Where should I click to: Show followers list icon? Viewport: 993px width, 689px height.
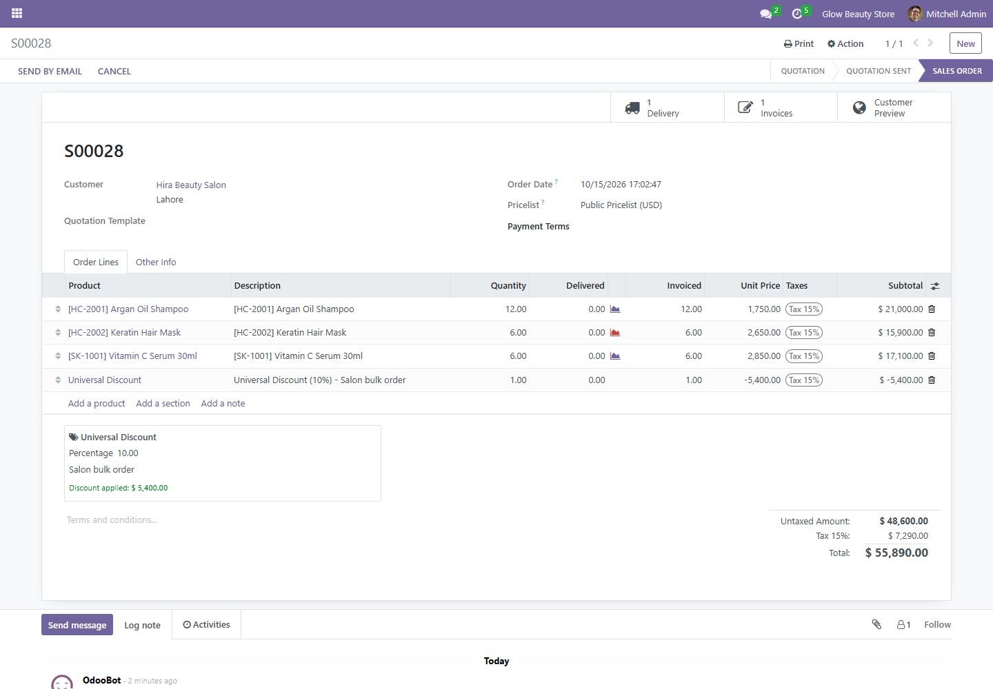[903, 625]
